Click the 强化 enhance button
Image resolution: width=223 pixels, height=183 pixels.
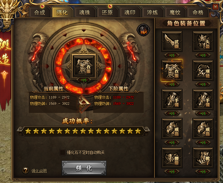tap(84, 168)
